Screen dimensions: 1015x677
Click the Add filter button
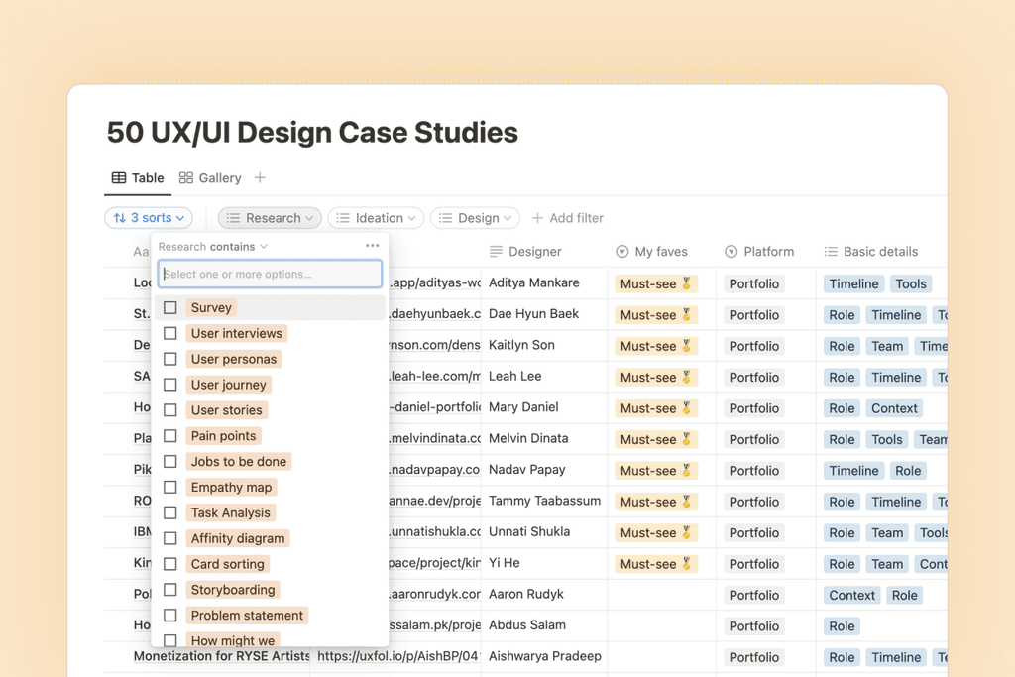point(567,218)
